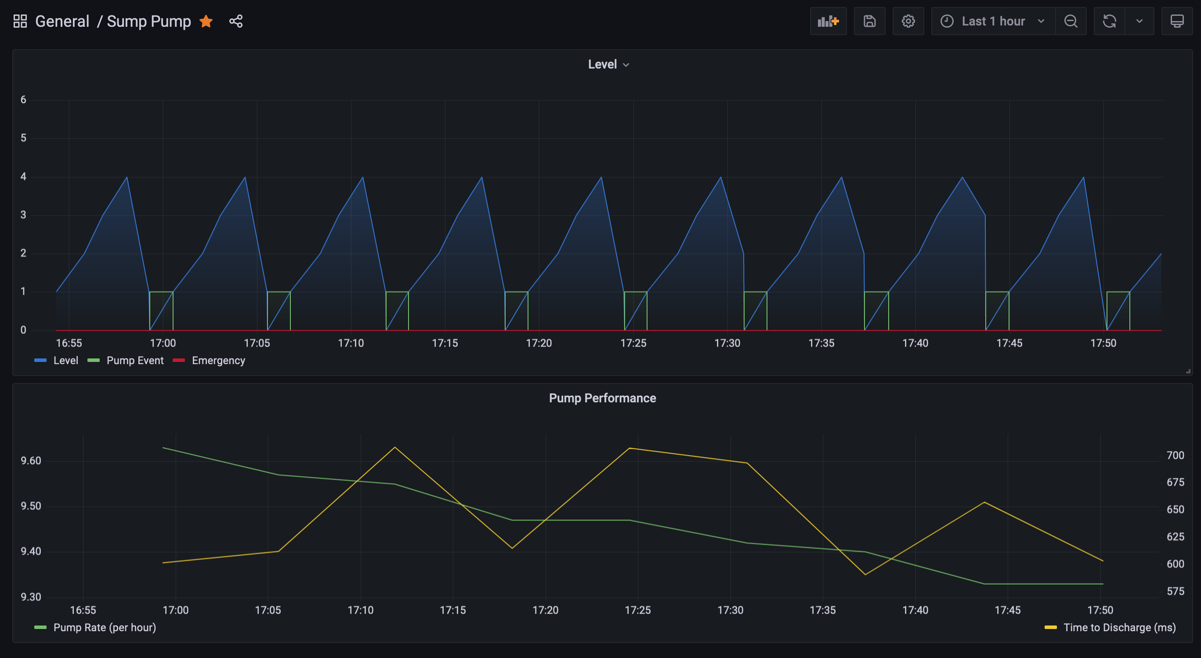
Task: Open the dashboard search grid icon
Action: coord(20,21)
